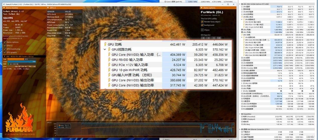318x140 pixels.
Task: Select the GPU Core (NVVDD) 输入功率 row
Action: [136, 55]
